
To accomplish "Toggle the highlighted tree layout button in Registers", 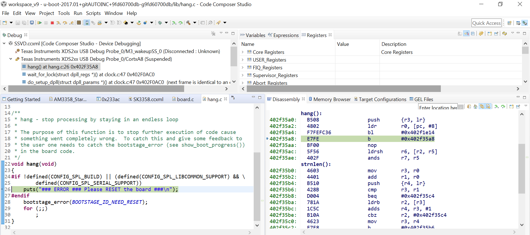I will pyautogui.click(x=466, y=33).
